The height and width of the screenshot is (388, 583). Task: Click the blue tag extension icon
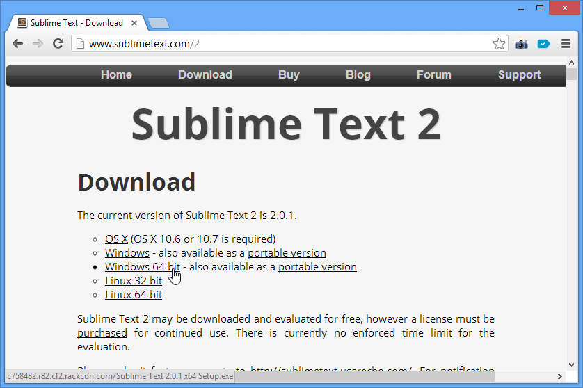543,44
